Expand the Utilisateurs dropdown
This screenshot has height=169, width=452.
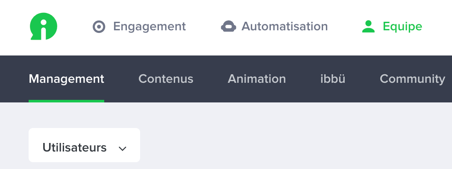pos(84,145)
